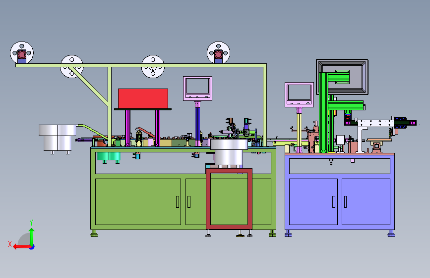Select the large gray monitor at top right
The image size is (430, 278).
tap(342, 77)
